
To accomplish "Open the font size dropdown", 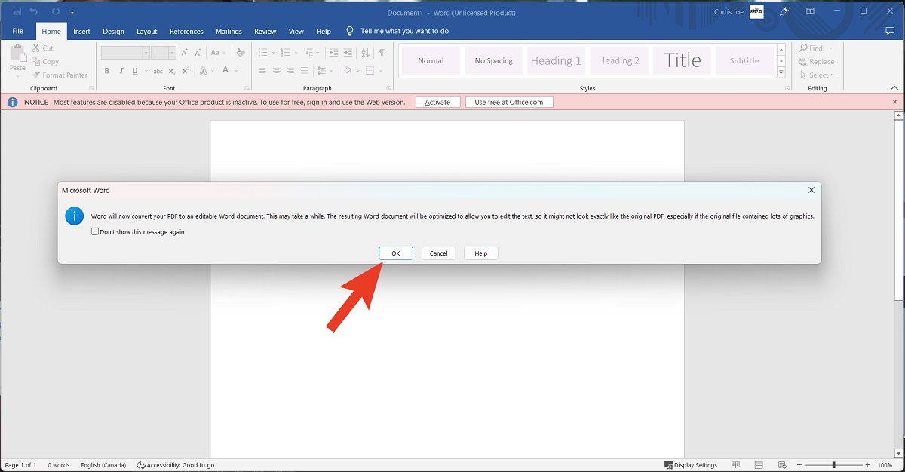I will [x=173, y=53].
